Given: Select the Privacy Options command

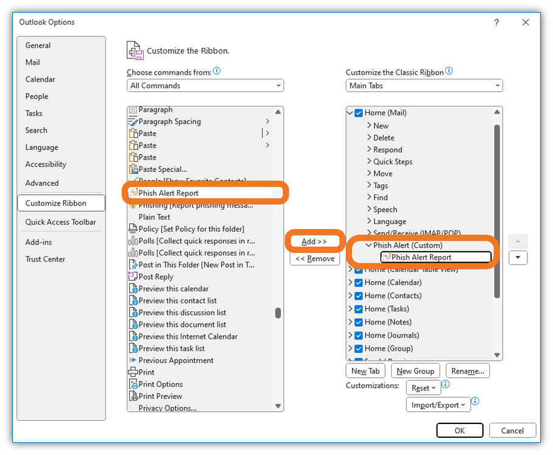Looking at the screenshot, I should [x=167, y=408].
